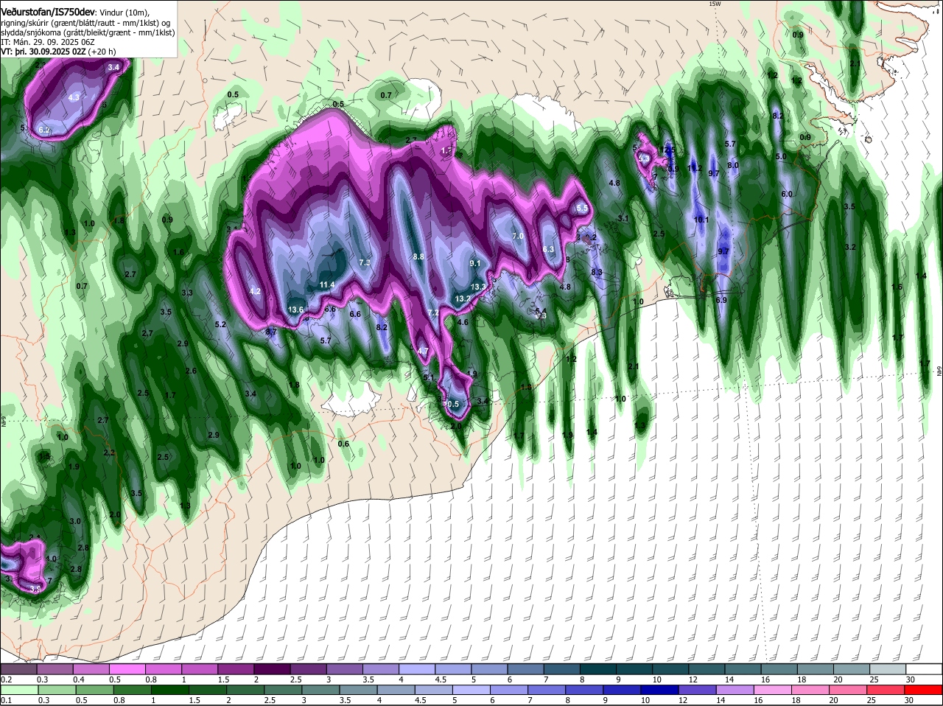Click the 2.2 value label

[109, 452]
